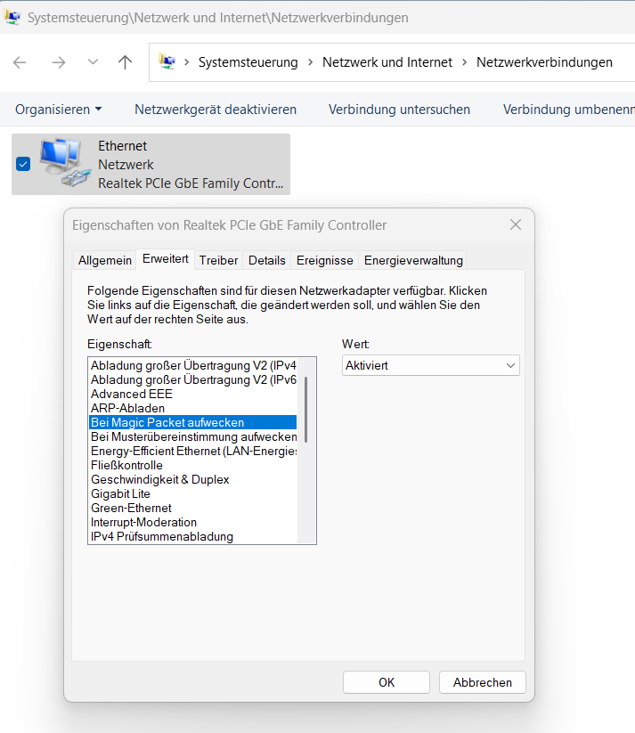Select IPv4 Prüfsummenabladung property
The image size is (635, 733).
pyautogui.click(x=193, y=537)
